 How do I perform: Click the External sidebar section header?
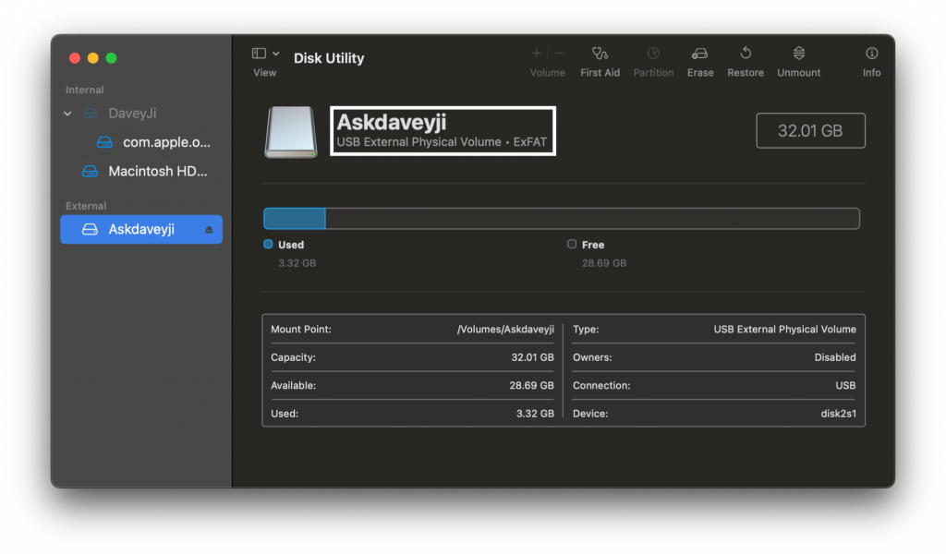pyautogui.click(x=86, y=206)
